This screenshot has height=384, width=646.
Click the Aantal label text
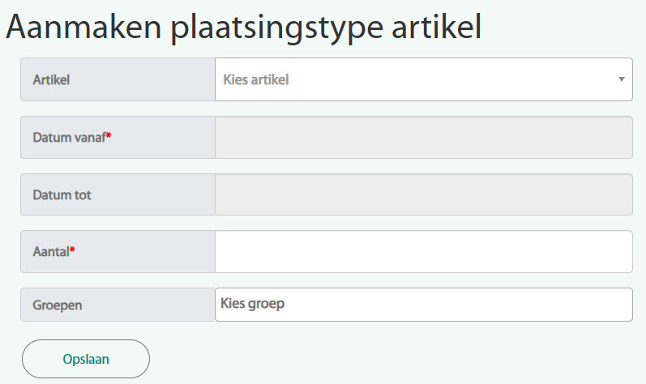click(x=50, y=253)
